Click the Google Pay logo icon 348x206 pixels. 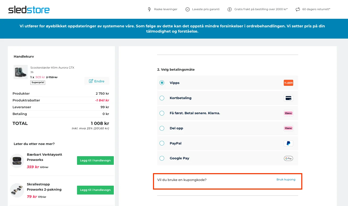click(288, 158)
